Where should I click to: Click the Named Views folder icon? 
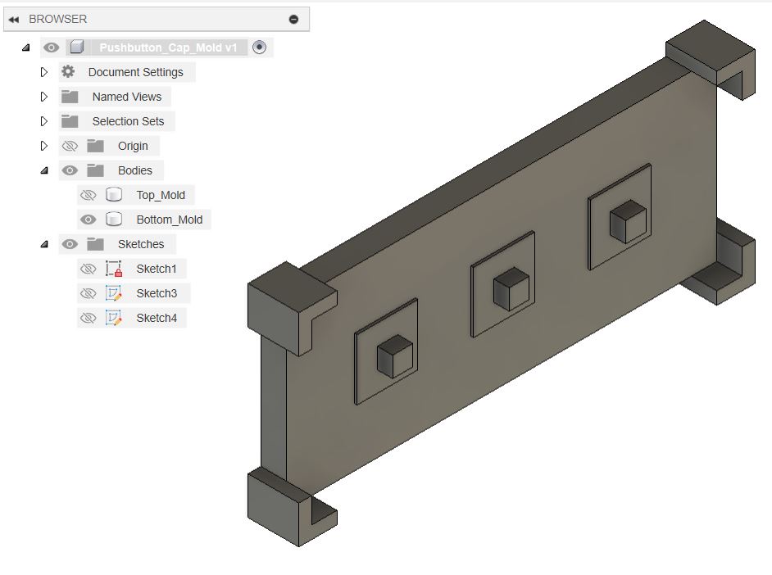70,97
